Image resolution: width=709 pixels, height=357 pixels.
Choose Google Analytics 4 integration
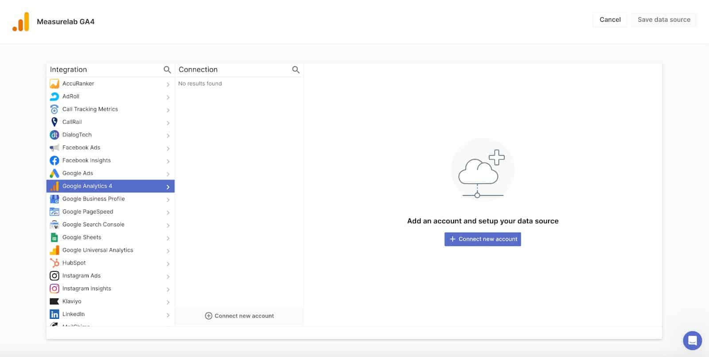coord(110,186)
